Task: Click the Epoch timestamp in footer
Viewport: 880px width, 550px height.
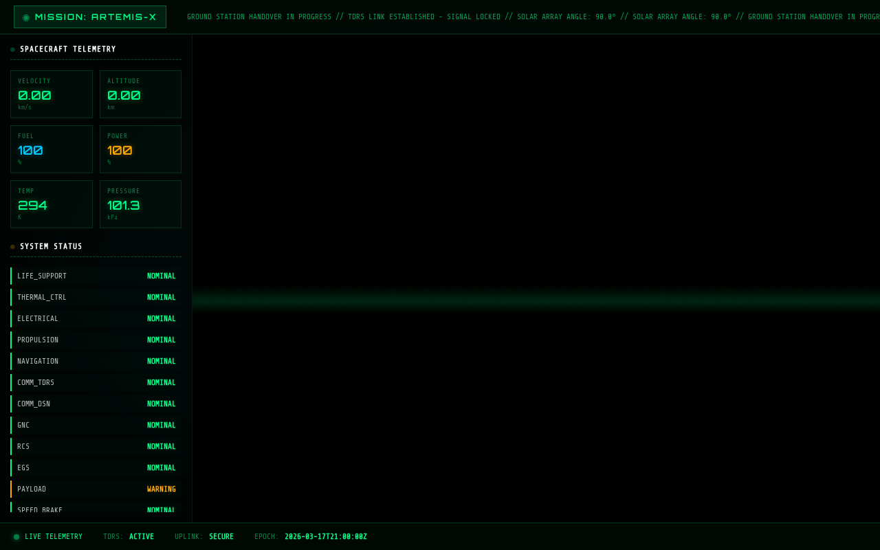Action: pyautogui.click(x=311, y=537)
